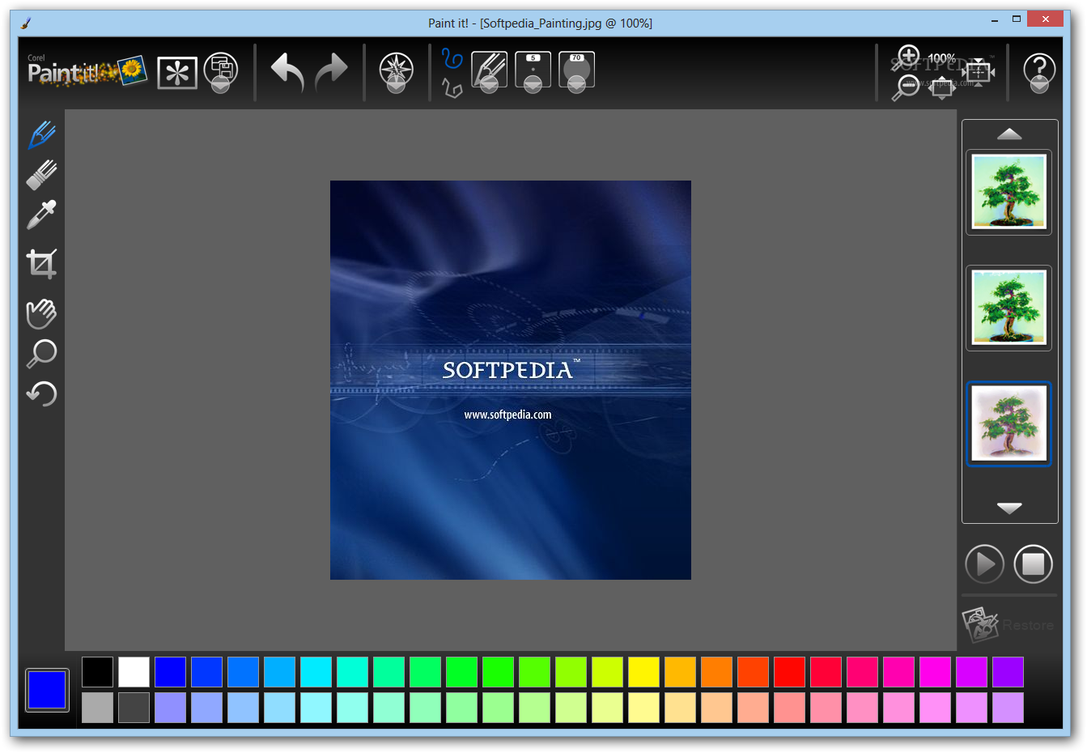
Task: Select the hand pan tool
Action: (x=42, y=313)
